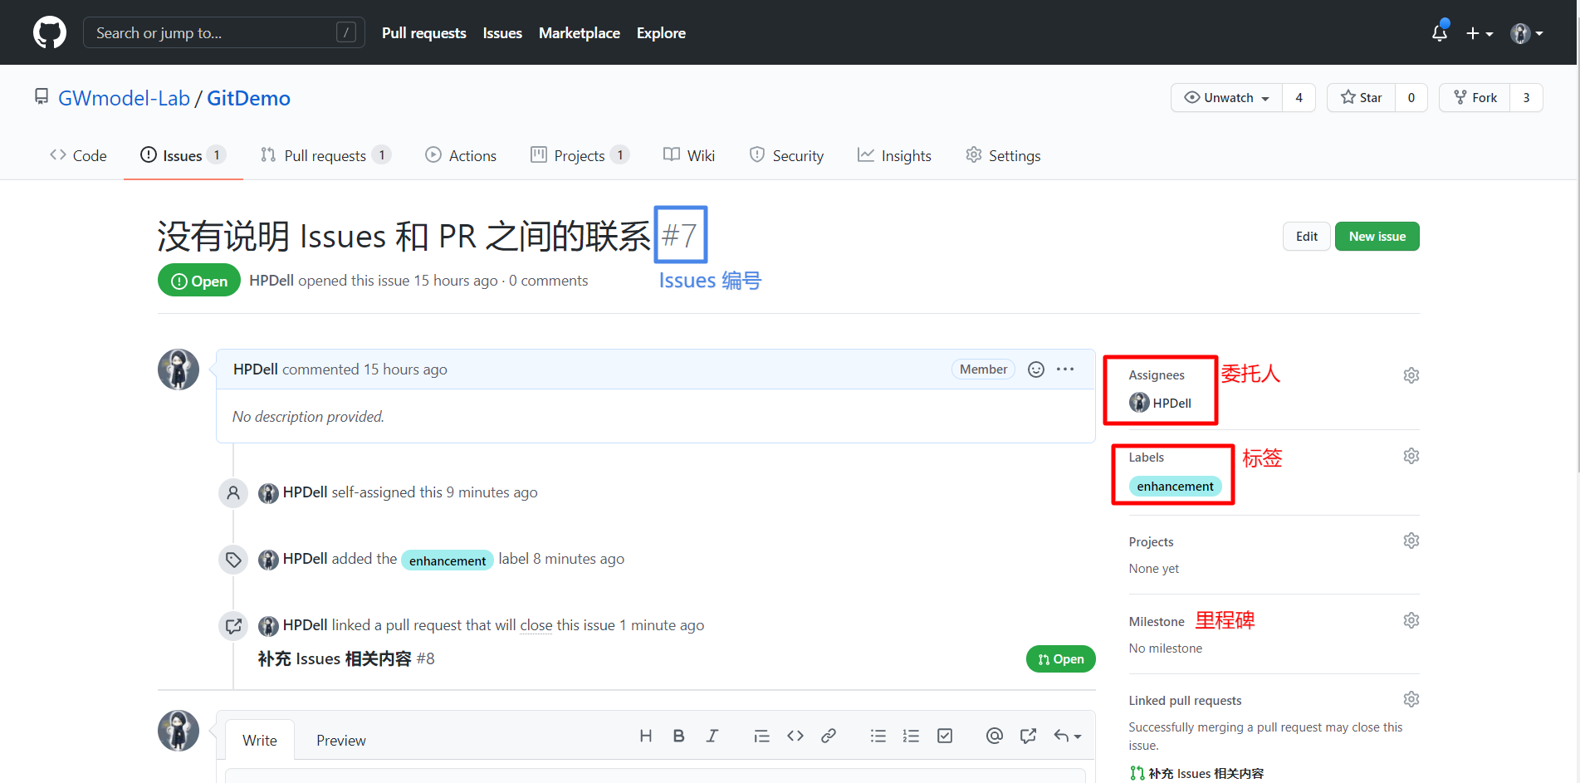Viewport: 1580px width, 783px height.
Task: Switch to the Security tab
Action: (x=786, y=155)
